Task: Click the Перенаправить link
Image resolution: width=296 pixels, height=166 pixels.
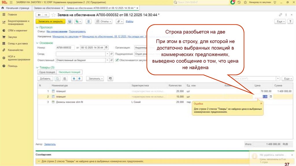Action: pyautogui.click(x=77, y=32)
